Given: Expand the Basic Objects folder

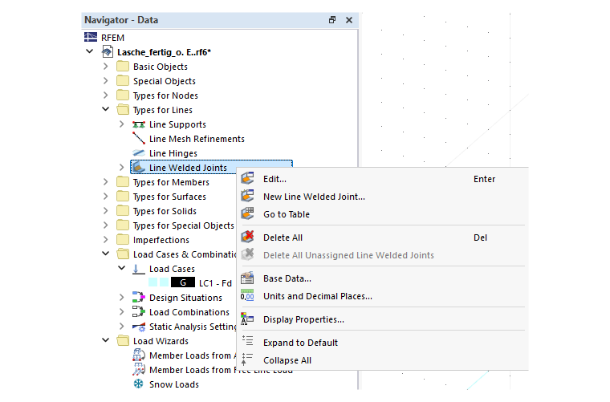Looking at the screenshot, I should pyautogui.click(x=105, y=66).
